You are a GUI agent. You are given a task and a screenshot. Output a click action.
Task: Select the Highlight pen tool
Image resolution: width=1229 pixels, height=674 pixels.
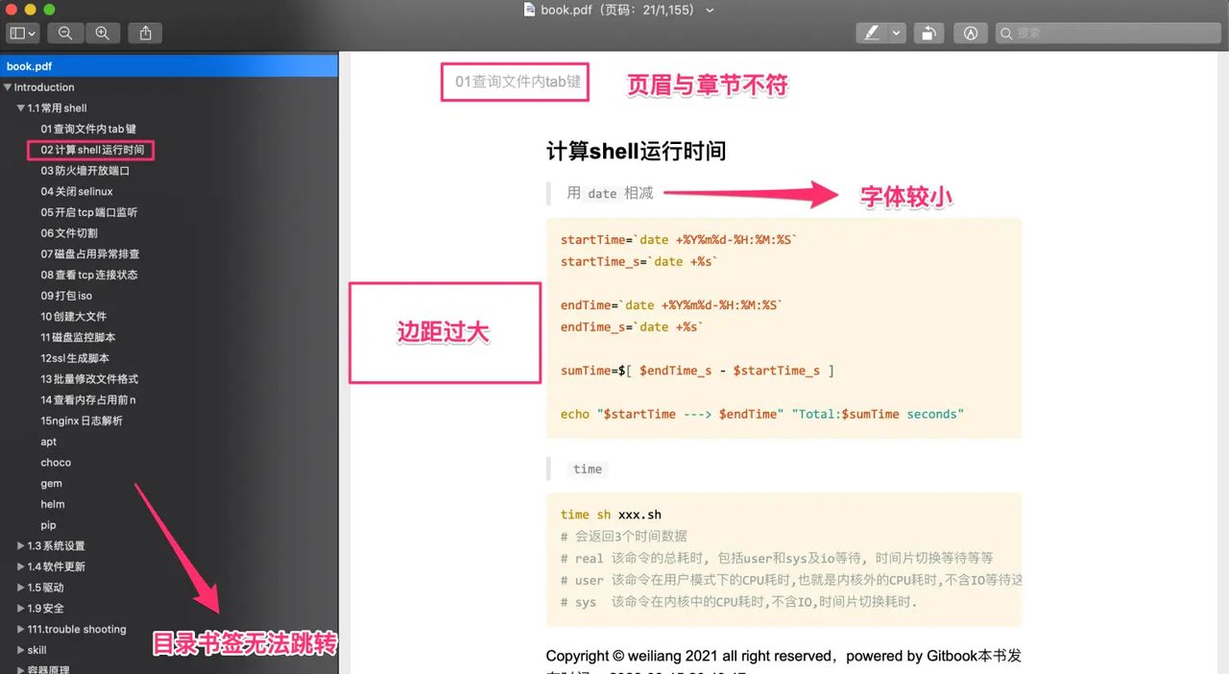click(874, 32)
